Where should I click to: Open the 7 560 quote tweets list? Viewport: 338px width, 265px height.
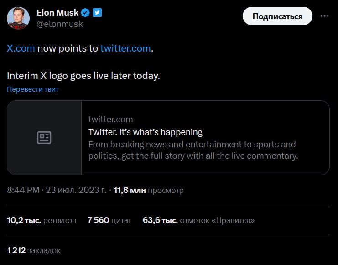pos(109,220)
